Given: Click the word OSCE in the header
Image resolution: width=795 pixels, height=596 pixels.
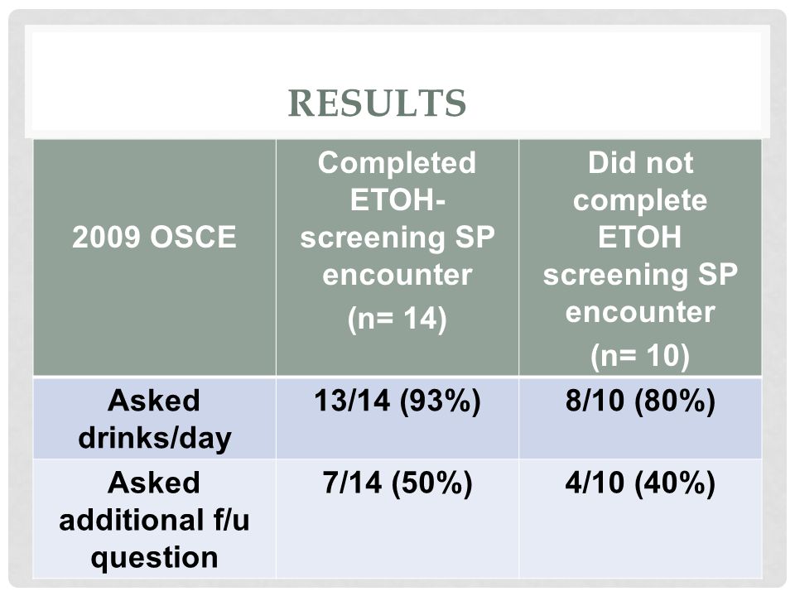Looking at the screenshot, I should (193, 237).
